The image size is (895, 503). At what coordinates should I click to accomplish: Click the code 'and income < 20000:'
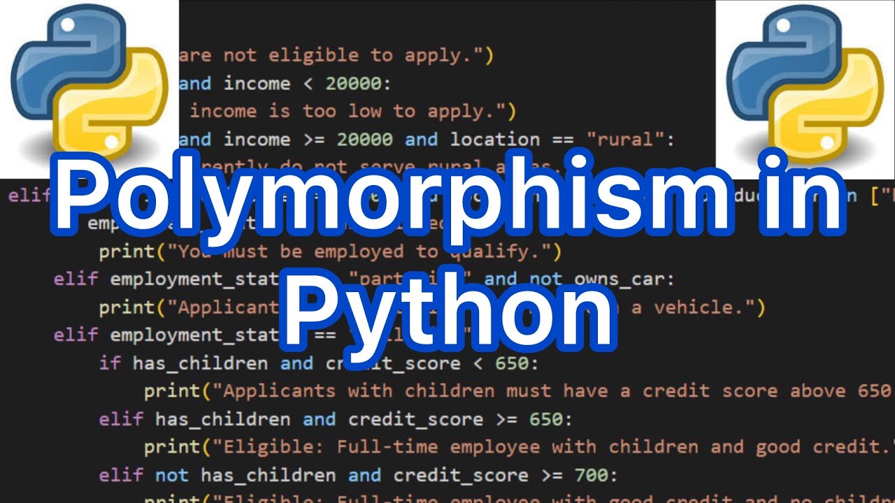pos(285,84)
